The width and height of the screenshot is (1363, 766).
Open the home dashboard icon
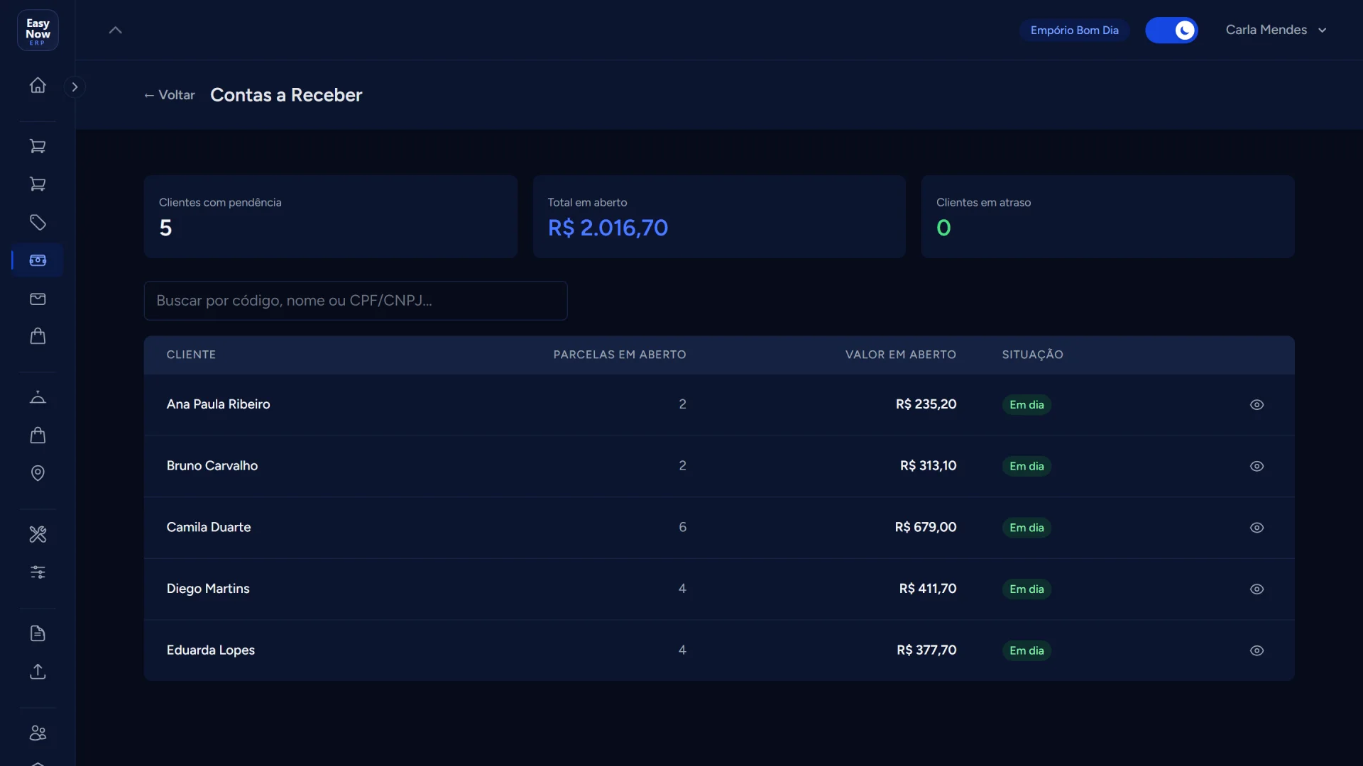pyautogui.click(x=38, y=85)
